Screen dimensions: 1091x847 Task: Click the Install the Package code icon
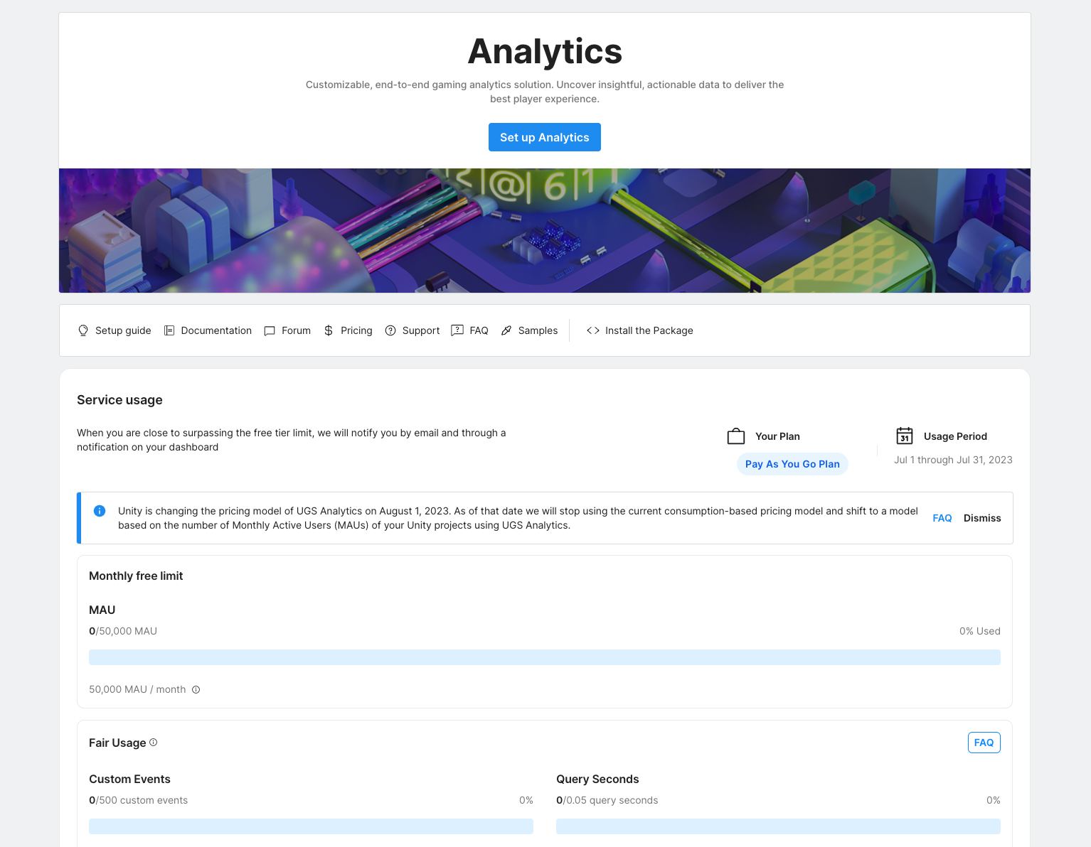click(x=593, y=330)
